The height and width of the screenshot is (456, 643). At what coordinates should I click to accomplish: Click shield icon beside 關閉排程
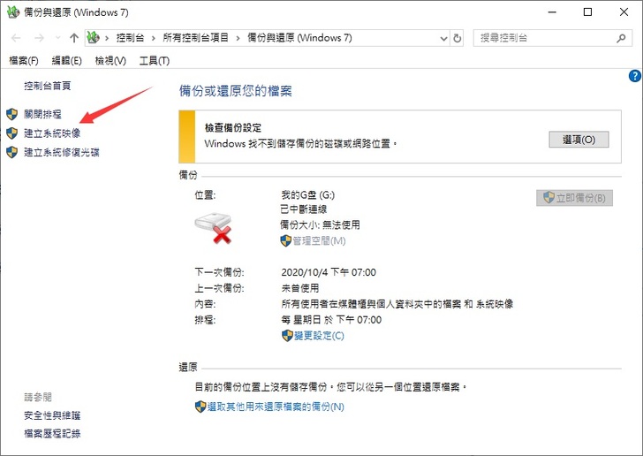pos(11,114)
